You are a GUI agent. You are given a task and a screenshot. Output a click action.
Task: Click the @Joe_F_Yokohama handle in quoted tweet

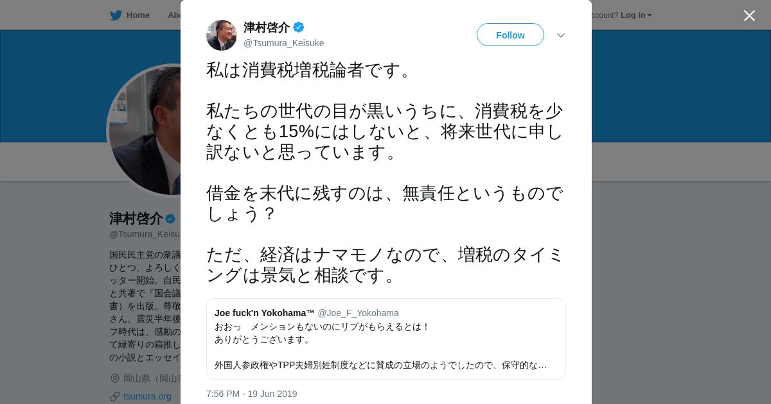(x=358, y=313)
